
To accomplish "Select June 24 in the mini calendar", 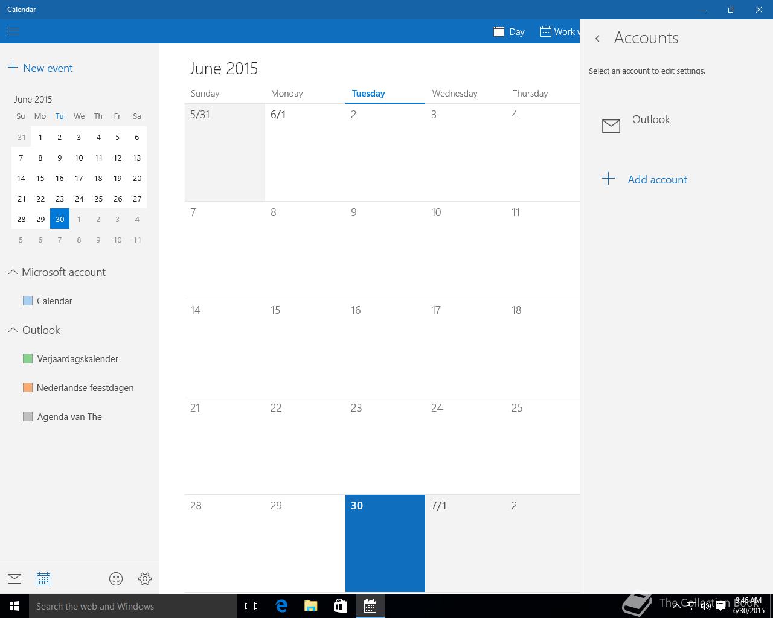I will [79, 199].
